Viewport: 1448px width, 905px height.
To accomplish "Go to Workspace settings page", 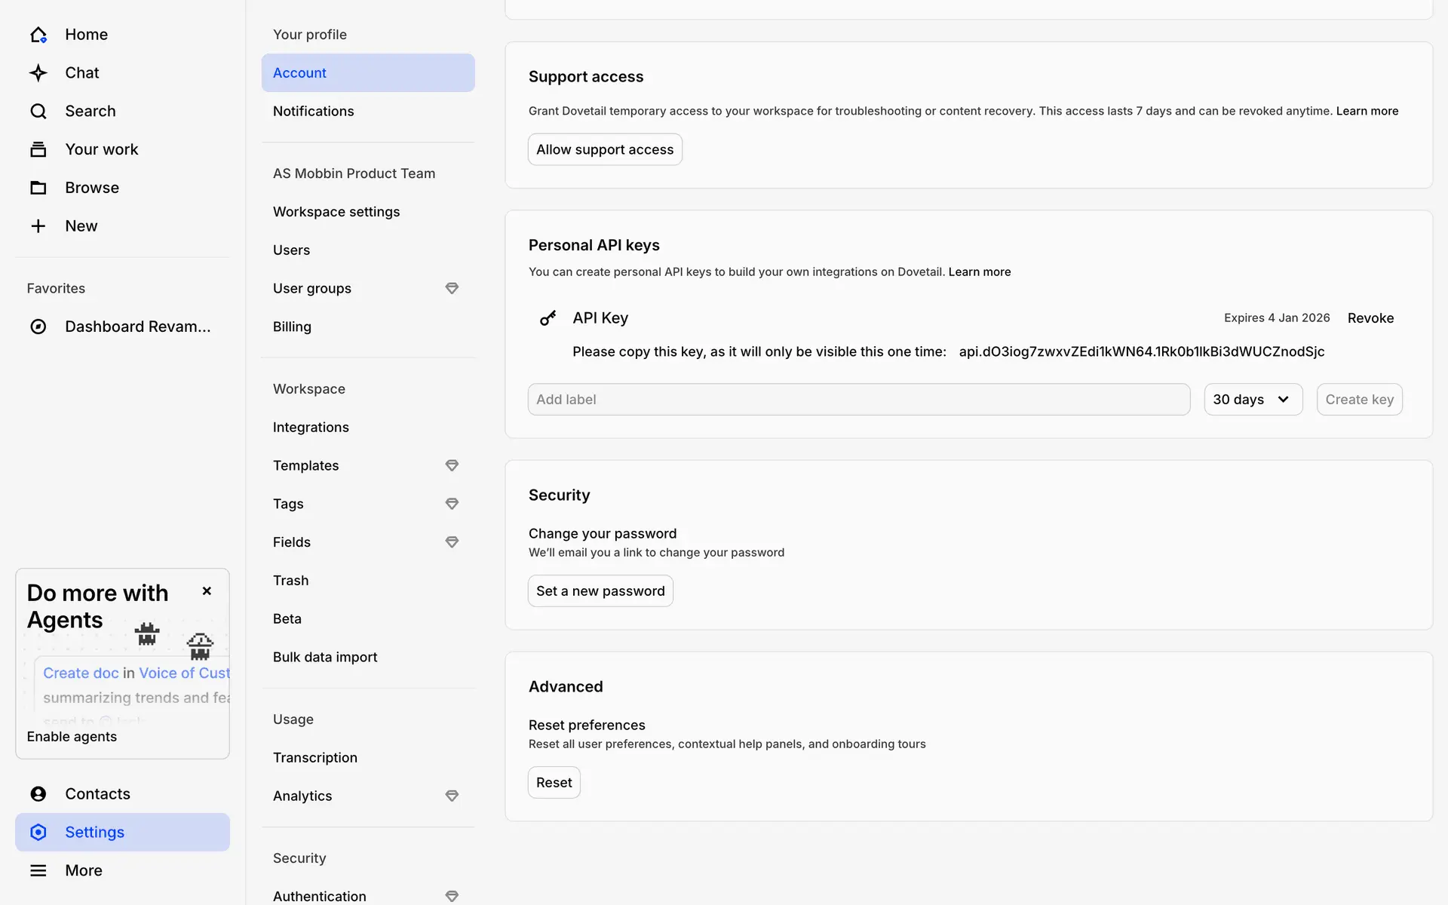I will tap(336, 212).
